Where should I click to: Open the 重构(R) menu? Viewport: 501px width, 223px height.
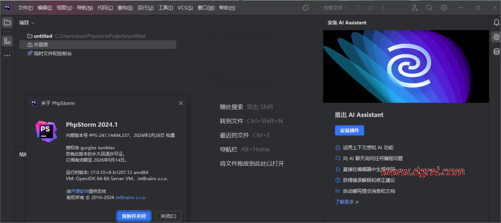click(x=125, y=8)
